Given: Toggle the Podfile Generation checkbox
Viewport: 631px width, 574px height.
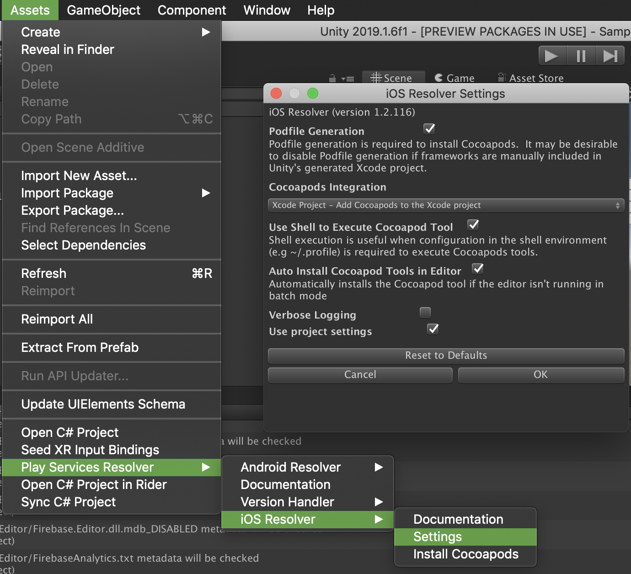Looking at the screenshot, I should pos(429,129).
